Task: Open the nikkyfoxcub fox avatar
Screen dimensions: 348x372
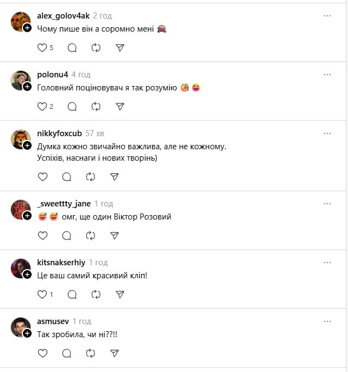Action: [x=20, y=139]
